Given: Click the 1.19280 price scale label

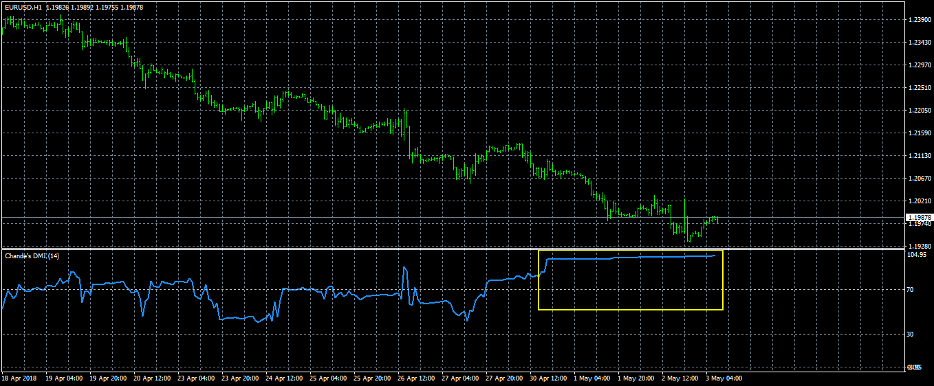Looking at the screenshot, I should (x=920, y=246).
